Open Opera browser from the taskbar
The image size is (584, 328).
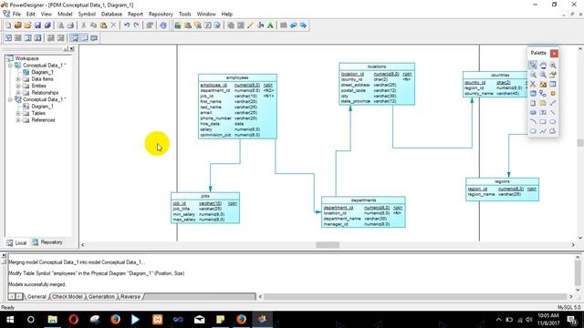(73, 320)
